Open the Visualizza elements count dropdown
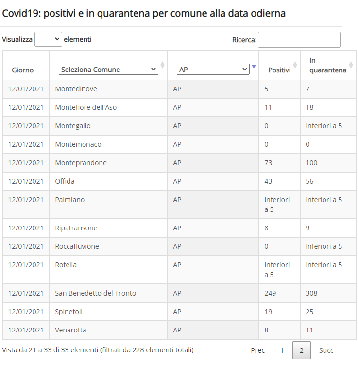The height and width of the screenshot is (366, 358). [x=48, y=39]
